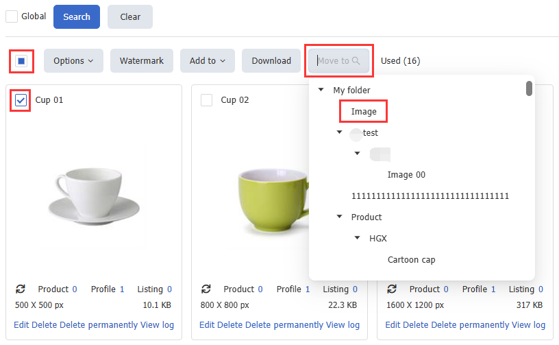Select the Cup 02 checkbox
559x345 pixels.
click(206, 100)
